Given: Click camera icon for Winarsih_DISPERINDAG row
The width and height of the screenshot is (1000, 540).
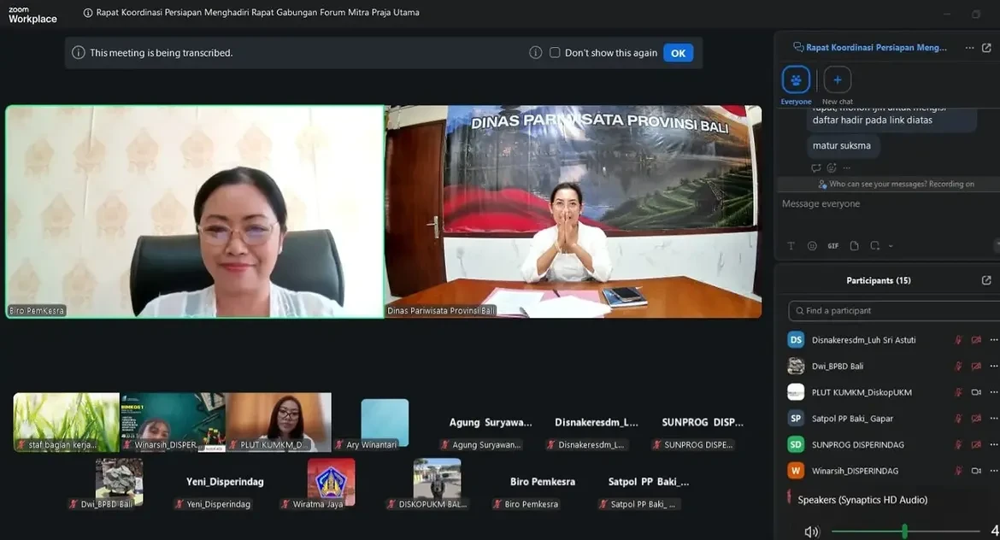Looking at the screenshot, I should click(976, 471).
